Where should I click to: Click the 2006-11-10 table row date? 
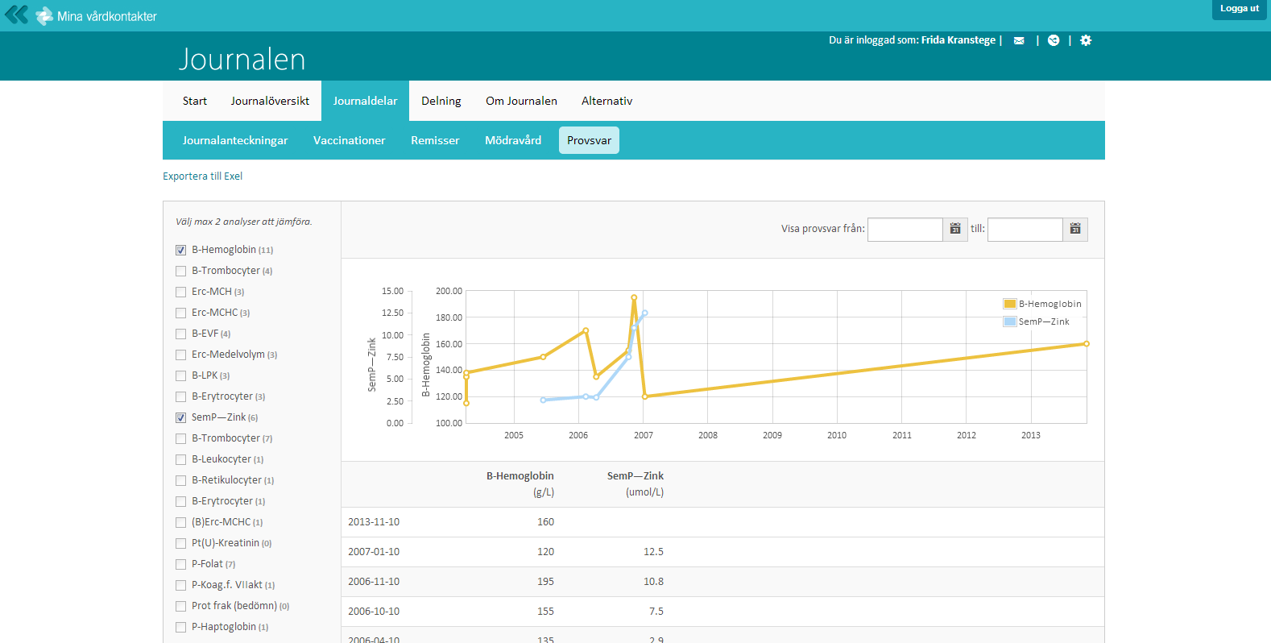click(374, 582)
